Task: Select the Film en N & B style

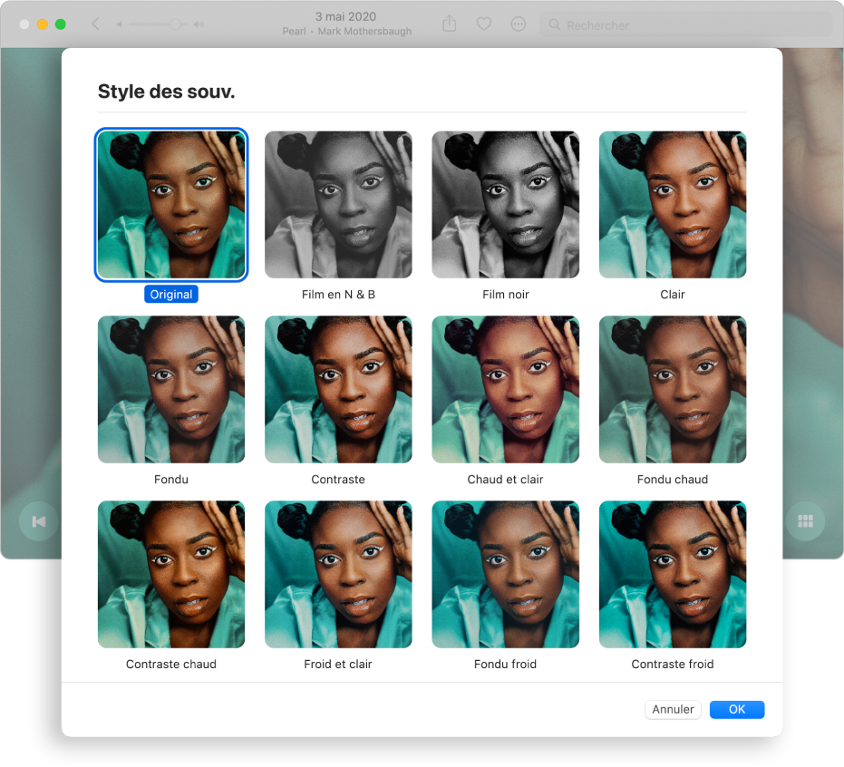Action: coord(338,205)
